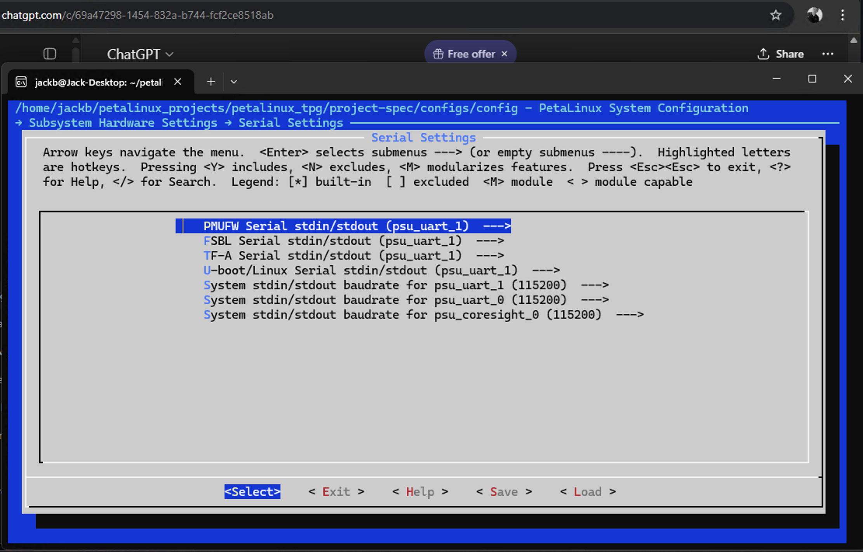This screenshot has height=552, width=863.
Task: Expand ChatGPT model selector dropdown
Action: point(140,54)
